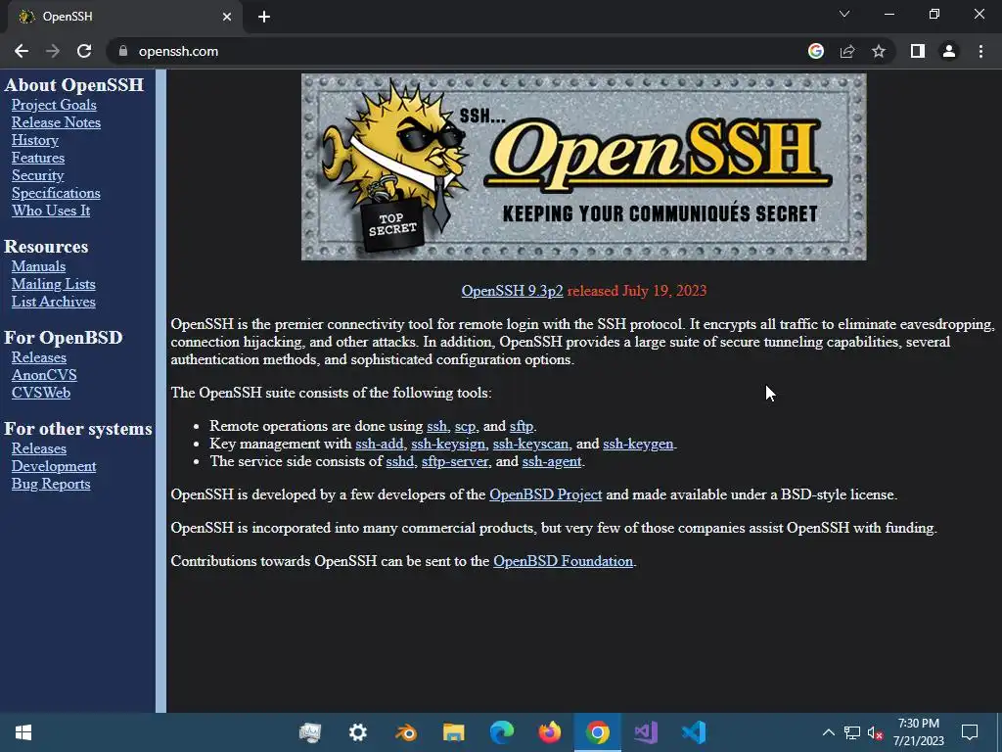Launch Firefox from taskbar
Viewport: 1002px width, 752px height.
tap(550, 732)
